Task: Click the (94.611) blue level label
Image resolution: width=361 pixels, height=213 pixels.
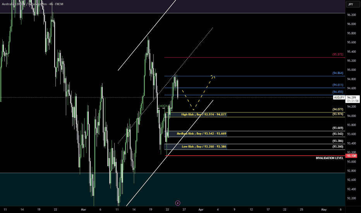Action: pos(338,85)
